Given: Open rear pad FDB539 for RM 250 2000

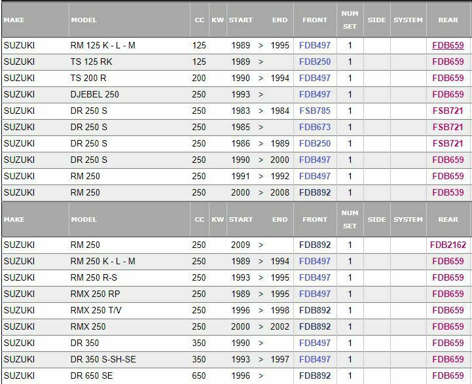Looking at the screenshot, I should tap(448, 192).
